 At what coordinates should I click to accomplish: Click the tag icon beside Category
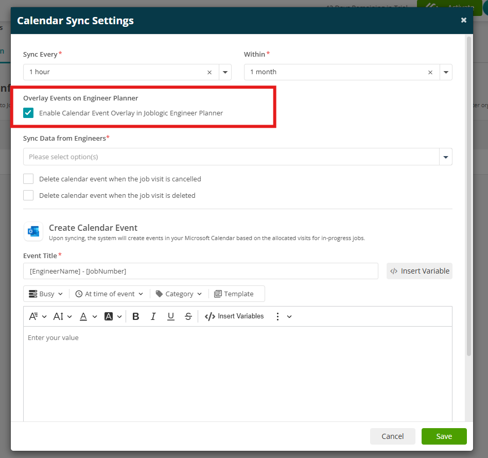point(159,294)
